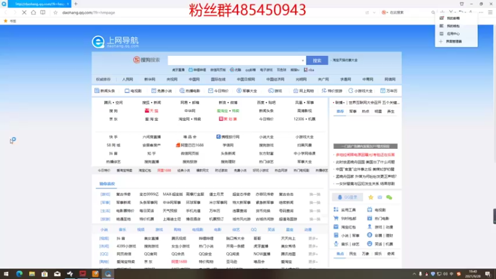Switch to the 民生 bottom tab
Viewport: 496px width, 279px height.
point(353,254)
